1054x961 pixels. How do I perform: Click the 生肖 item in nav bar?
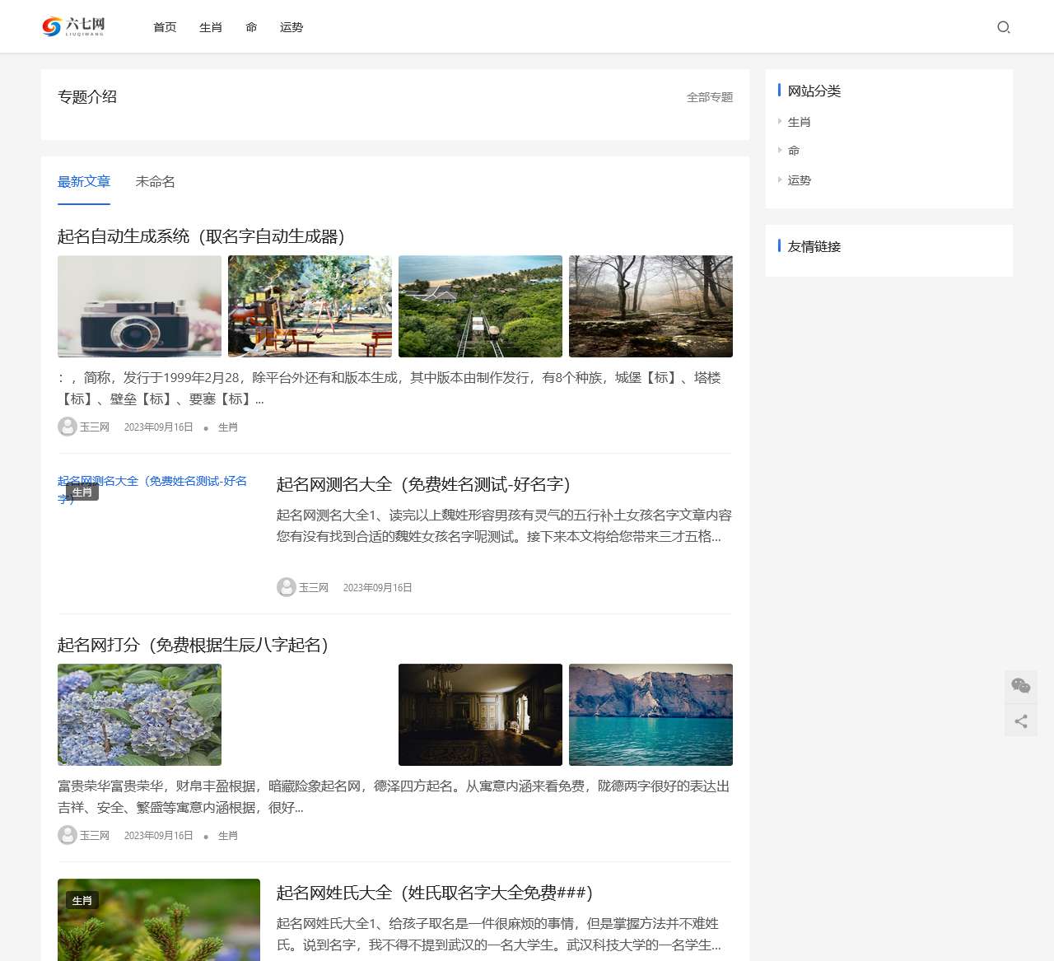point(210,26)
